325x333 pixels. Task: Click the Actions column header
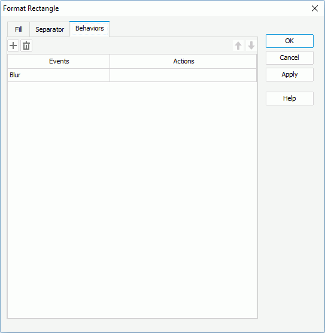[183, 61]
